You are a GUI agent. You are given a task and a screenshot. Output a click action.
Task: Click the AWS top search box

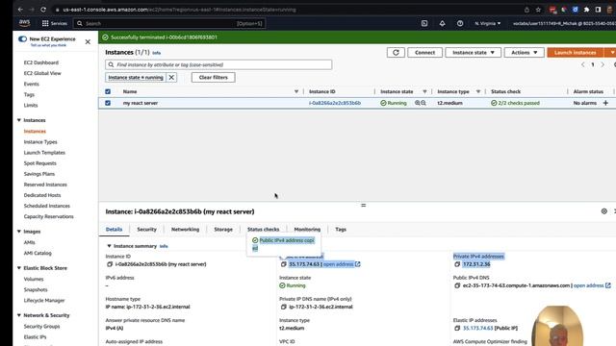click(169, 23)
